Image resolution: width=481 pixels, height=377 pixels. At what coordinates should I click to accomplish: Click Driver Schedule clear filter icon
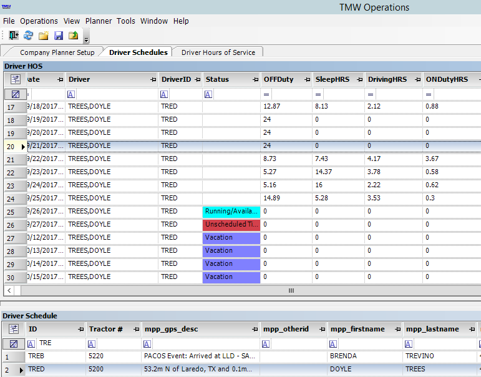[x=14, y=344]
